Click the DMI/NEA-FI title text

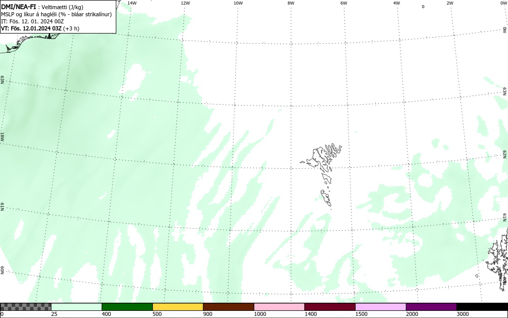tap(18, 7)
